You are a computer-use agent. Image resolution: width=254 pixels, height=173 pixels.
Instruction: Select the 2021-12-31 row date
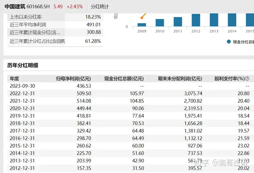[x=22, y=101]
